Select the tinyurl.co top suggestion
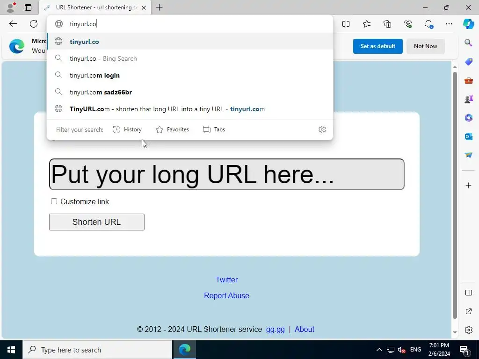 190,42
